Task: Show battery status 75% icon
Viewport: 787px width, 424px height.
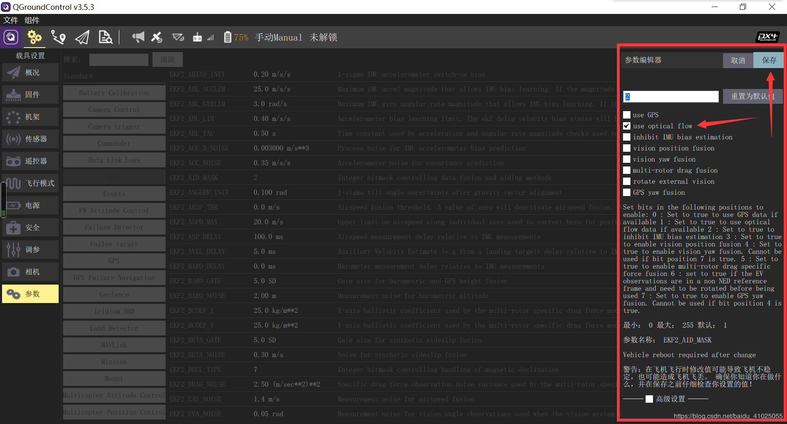Action: pyautogui.click(x=236, y=37)
